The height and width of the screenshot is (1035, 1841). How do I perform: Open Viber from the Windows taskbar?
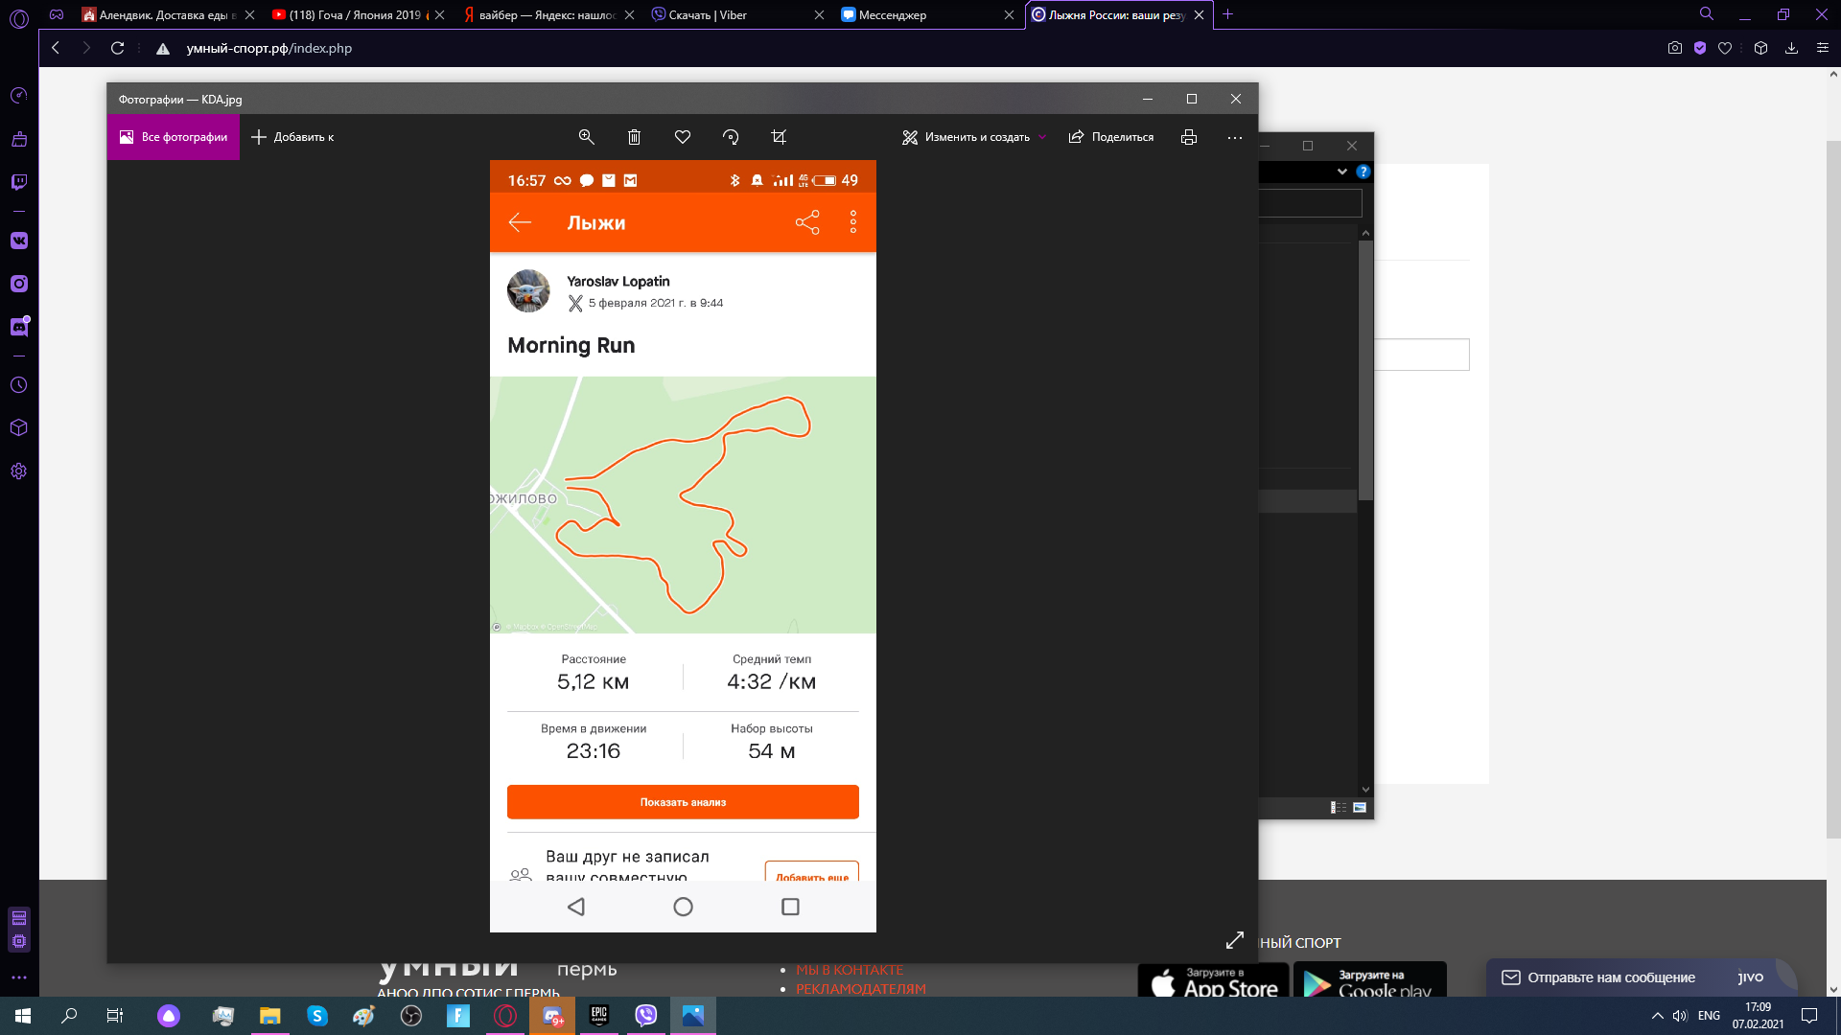pos(646,1015)
